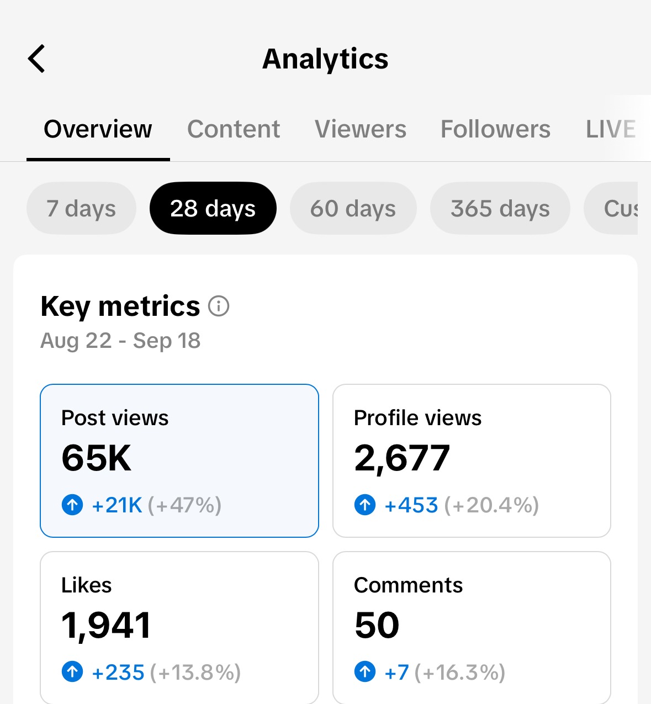Screen dimensions: 651x704
Task: Select the Post views metric card
Action: 179,460
